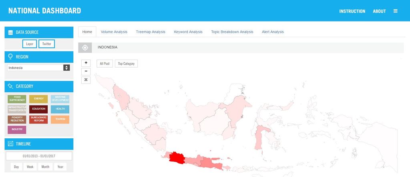
Task: Click the timeline date range field
Action: pyautogui.click(x=39, y=156)
